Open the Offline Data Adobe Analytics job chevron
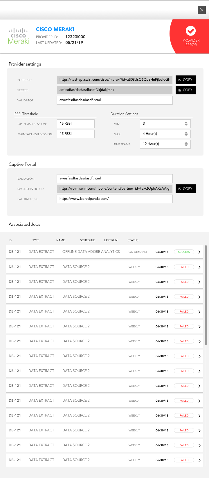Viewport: 209px width, 478px height. coord(199,252)
